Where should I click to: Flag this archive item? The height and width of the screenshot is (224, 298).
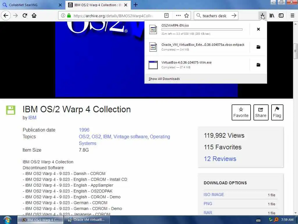click(x=277, y=112)
